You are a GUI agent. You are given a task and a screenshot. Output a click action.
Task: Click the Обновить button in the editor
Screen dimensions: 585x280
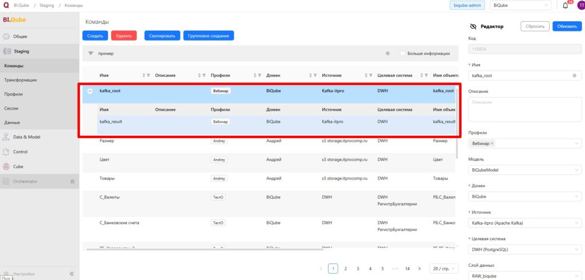(567, 26)
